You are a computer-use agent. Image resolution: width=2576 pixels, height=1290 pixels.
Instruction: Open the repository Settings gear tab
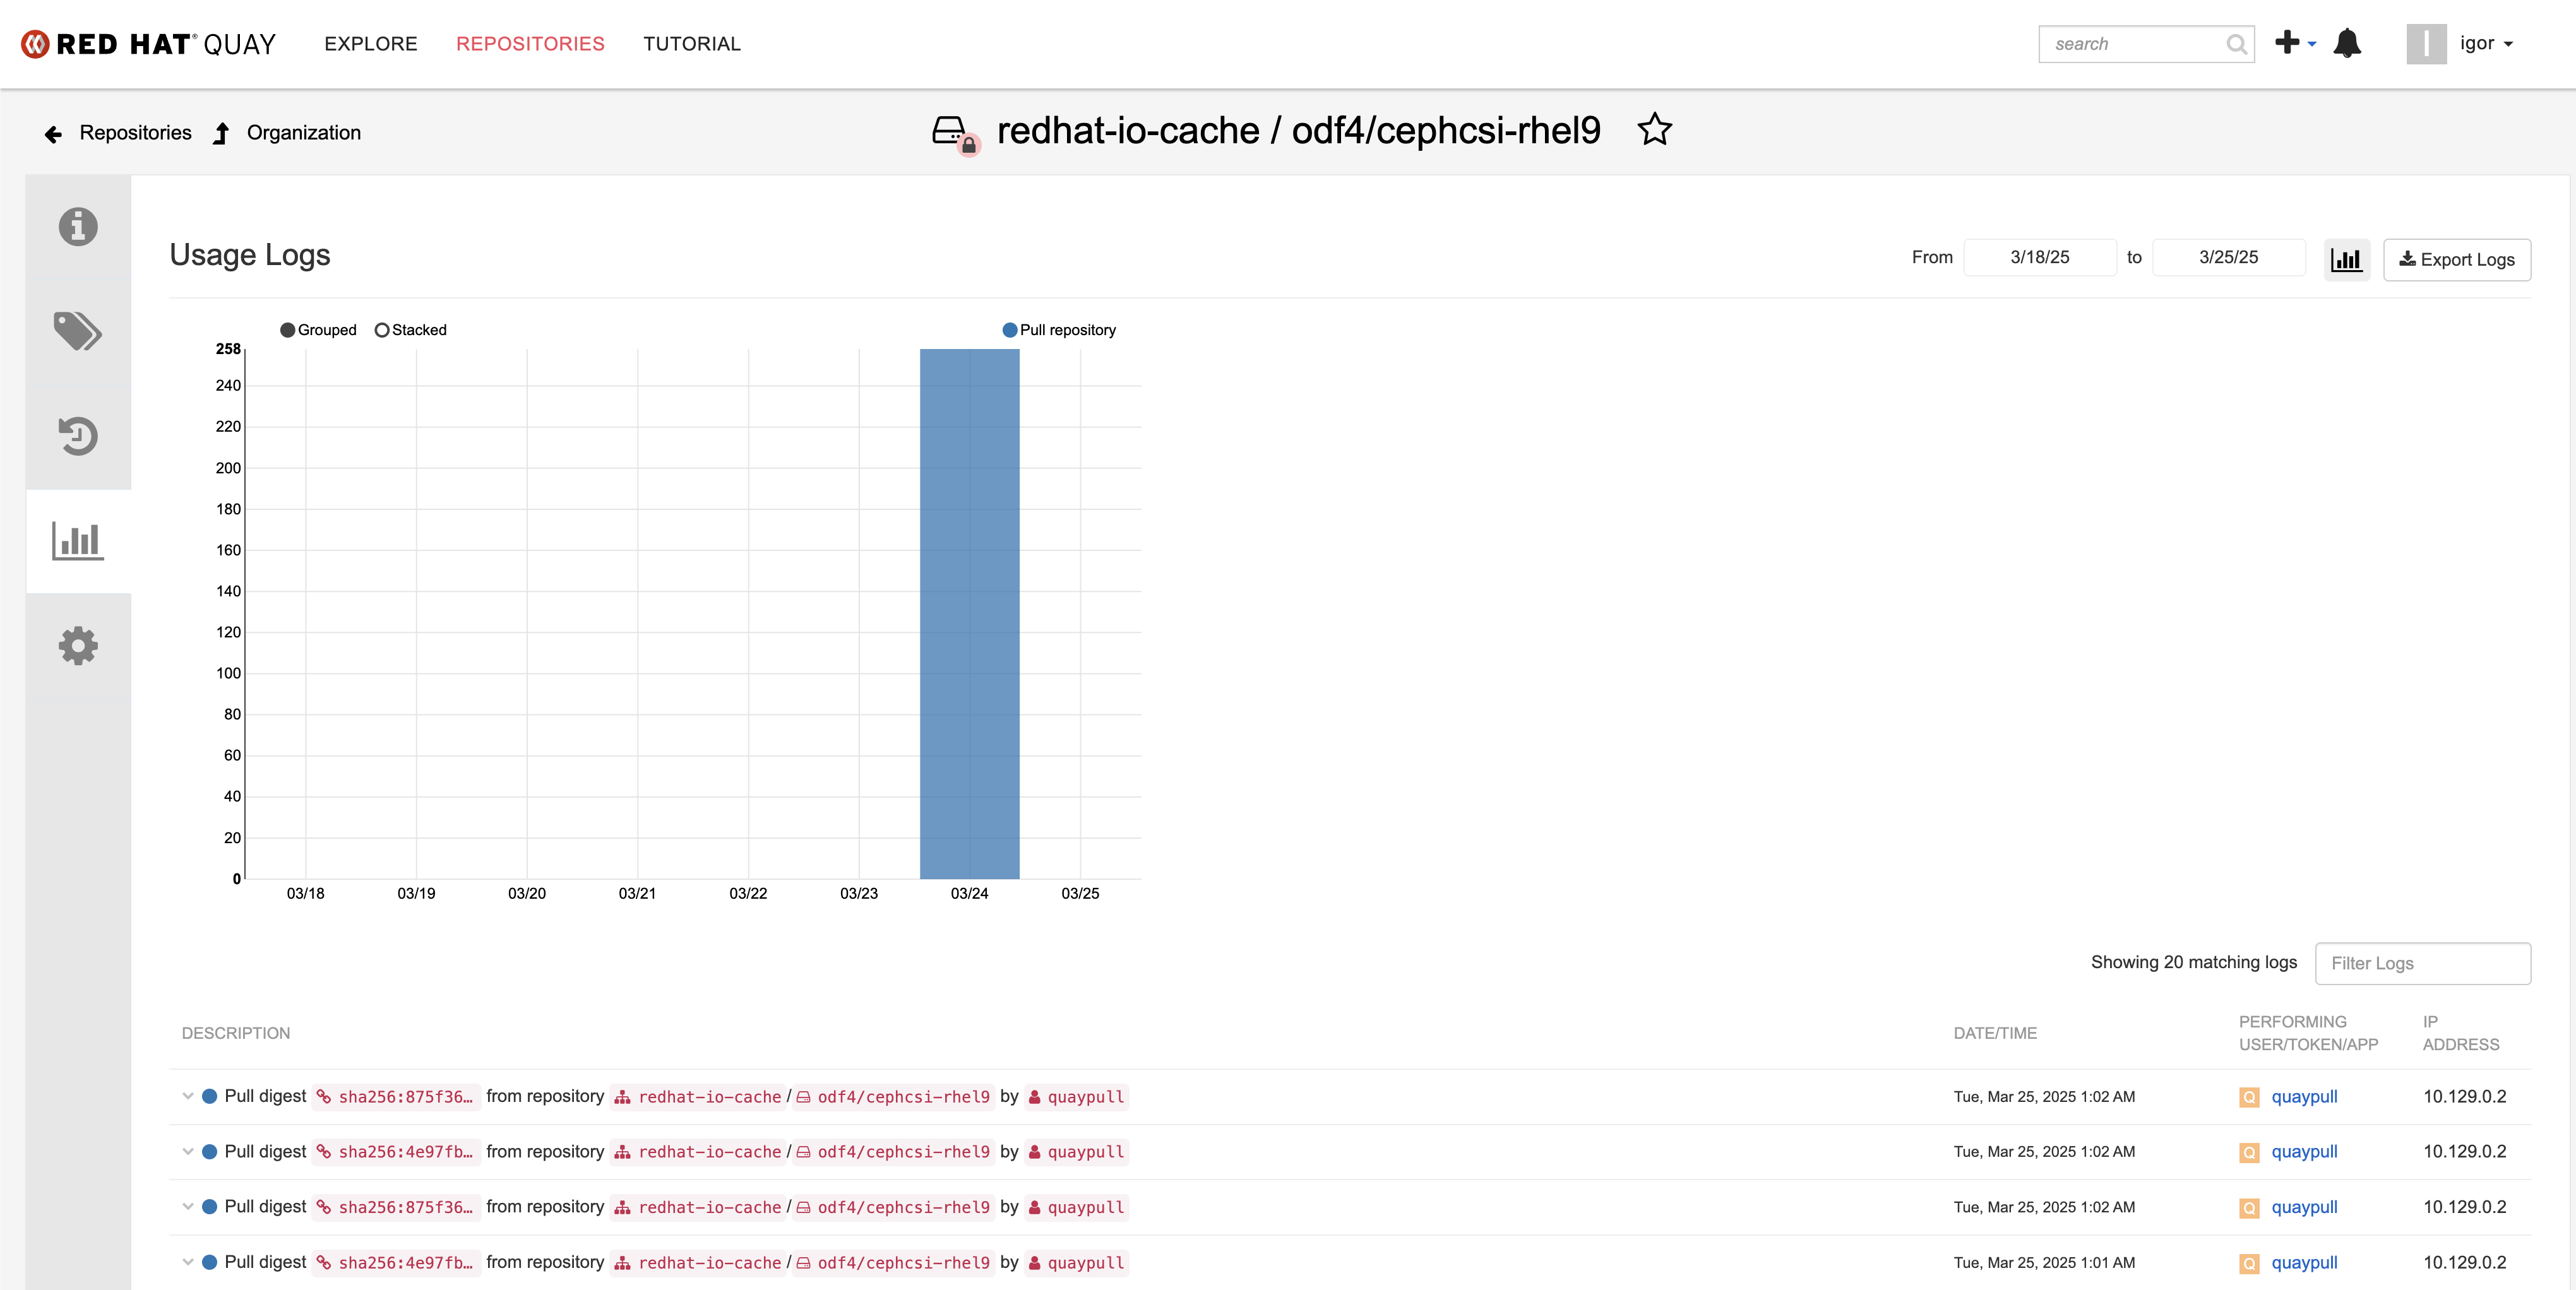78,646
